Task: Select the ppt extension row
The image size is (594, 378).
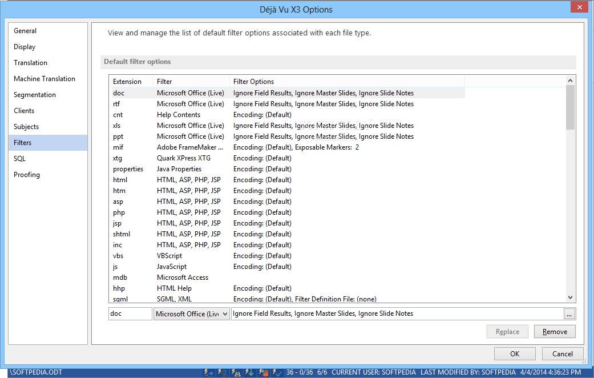Action: pos(288,136)
